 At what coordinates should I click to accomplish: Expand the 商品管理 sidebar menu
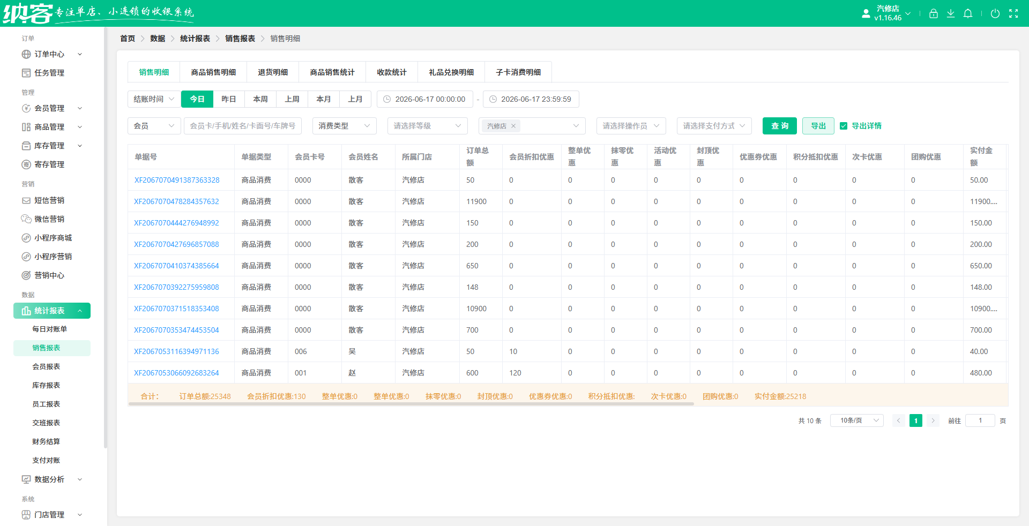pos(52,127)
